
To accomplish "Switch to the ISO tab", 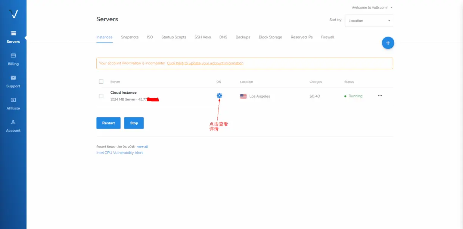I will 150,37.
